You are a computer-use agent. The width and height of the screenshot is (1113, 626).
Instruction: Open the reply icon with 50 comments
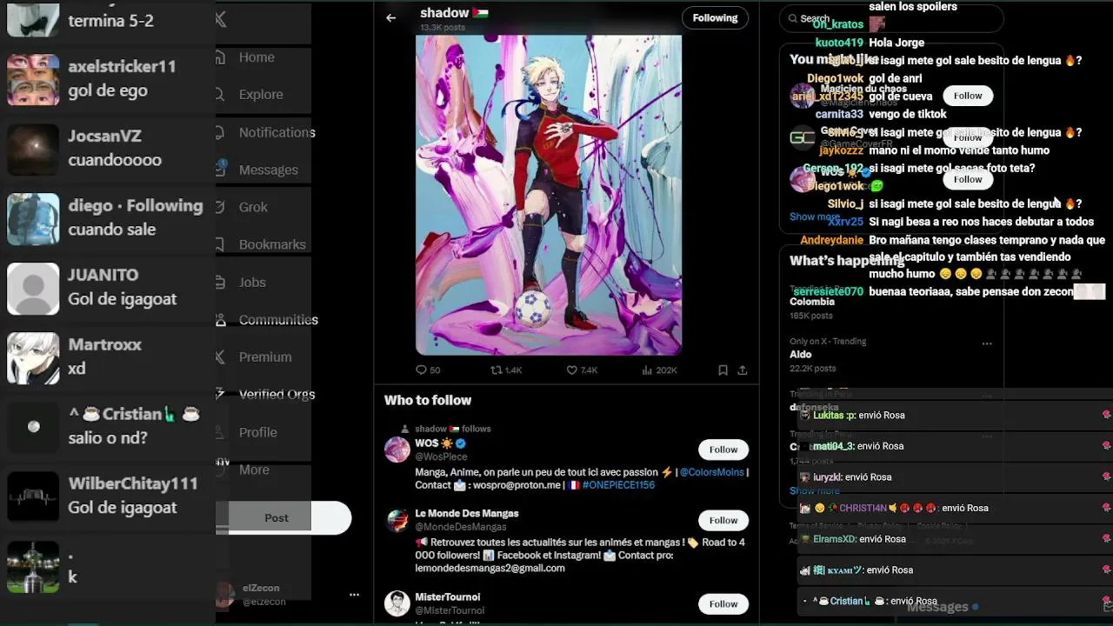pos(422,370)
